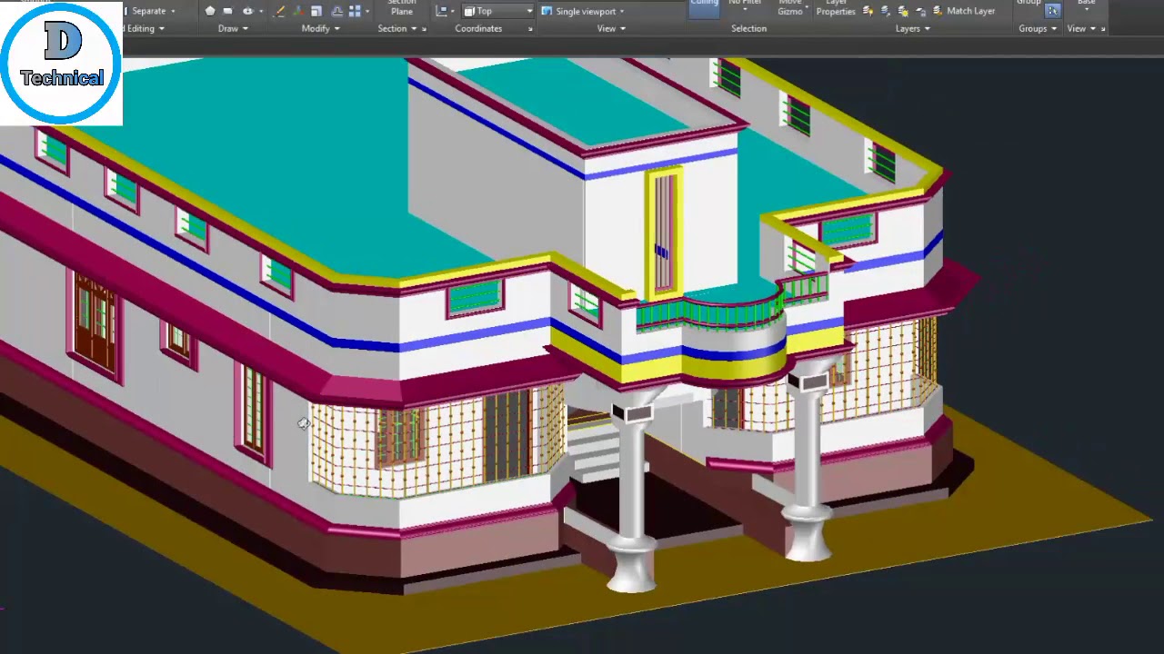
Task: Click the pencil-like icon in the Modify panel
Action: [280, 11]
